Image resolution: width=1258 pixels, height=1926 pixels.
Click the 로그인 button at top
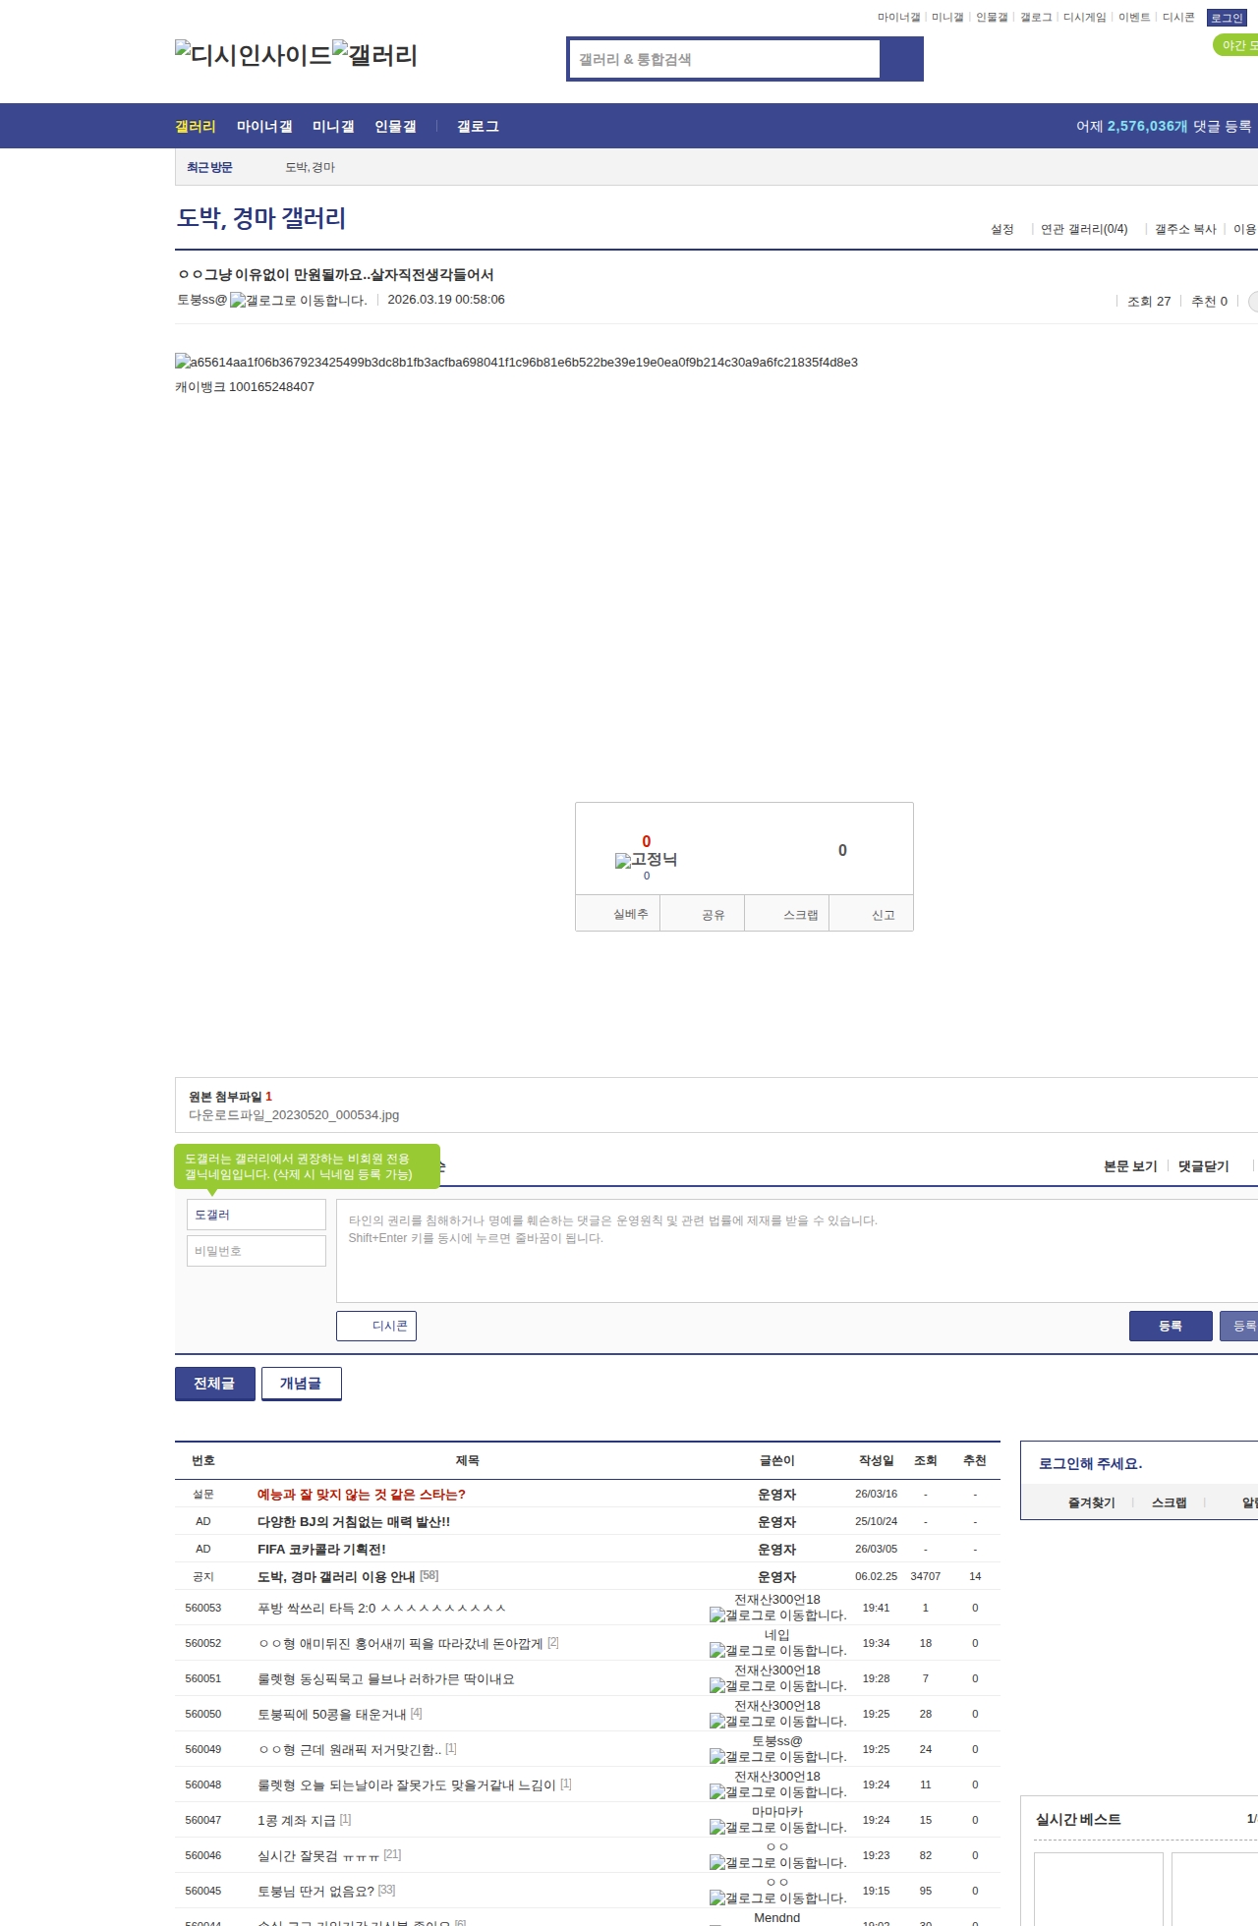click(1227, 18)
